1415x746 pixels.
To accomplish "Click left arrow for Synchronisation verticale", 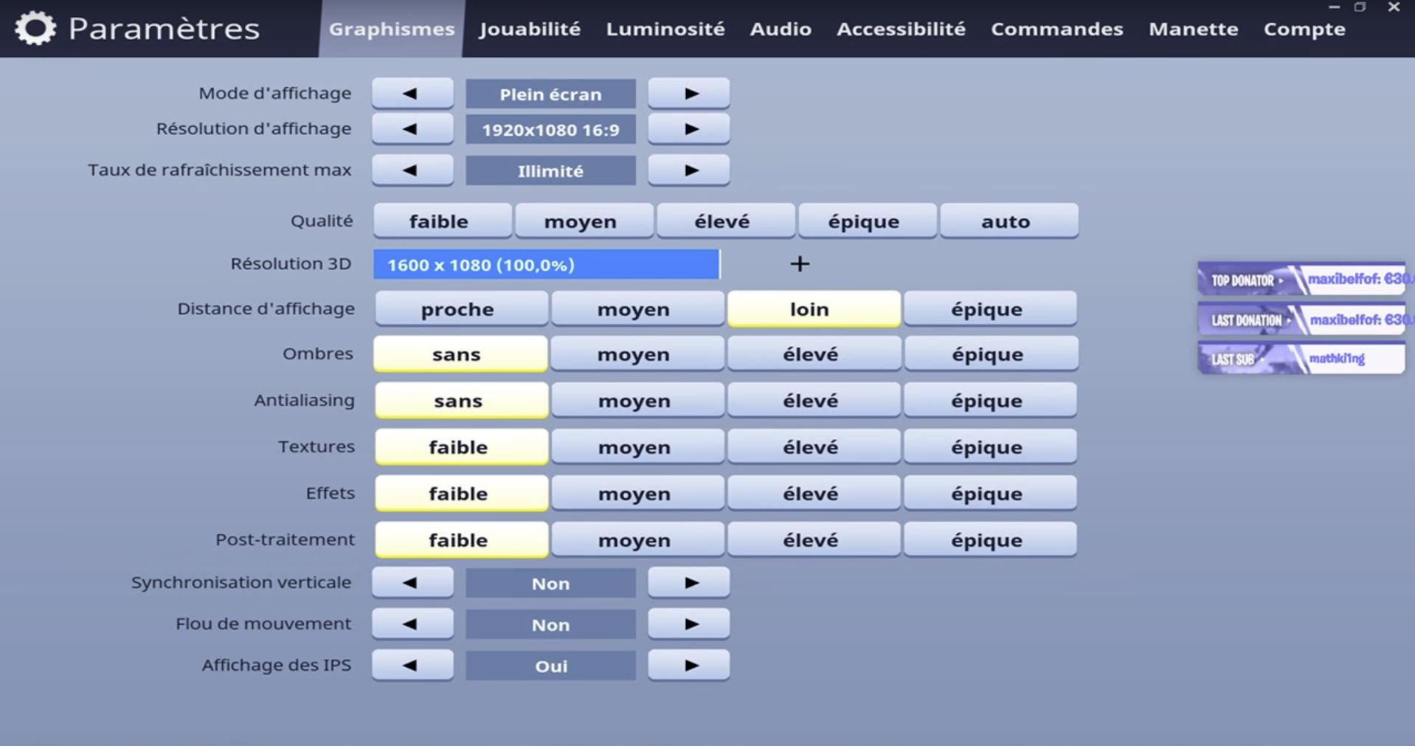I will 412,583.
